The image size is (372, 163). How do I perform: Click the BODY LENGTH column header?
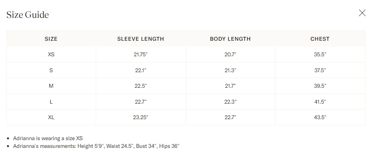click(x=230, y=39)
